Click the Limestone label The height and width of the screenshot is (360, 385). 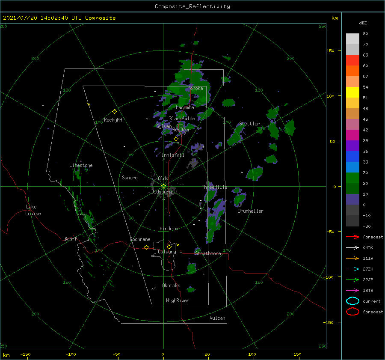pos(81,165)
